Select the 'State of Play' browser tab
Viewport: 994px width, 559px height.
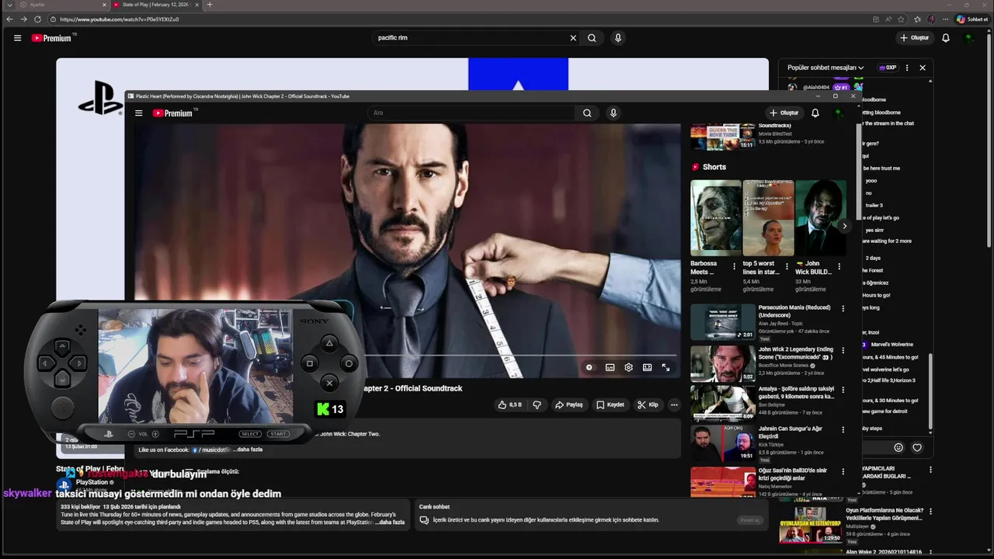(x=155, y=5)
